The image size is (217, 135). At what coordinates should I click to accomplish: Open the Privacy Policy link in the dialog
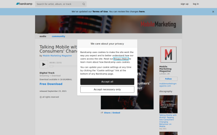pos(121,59)
